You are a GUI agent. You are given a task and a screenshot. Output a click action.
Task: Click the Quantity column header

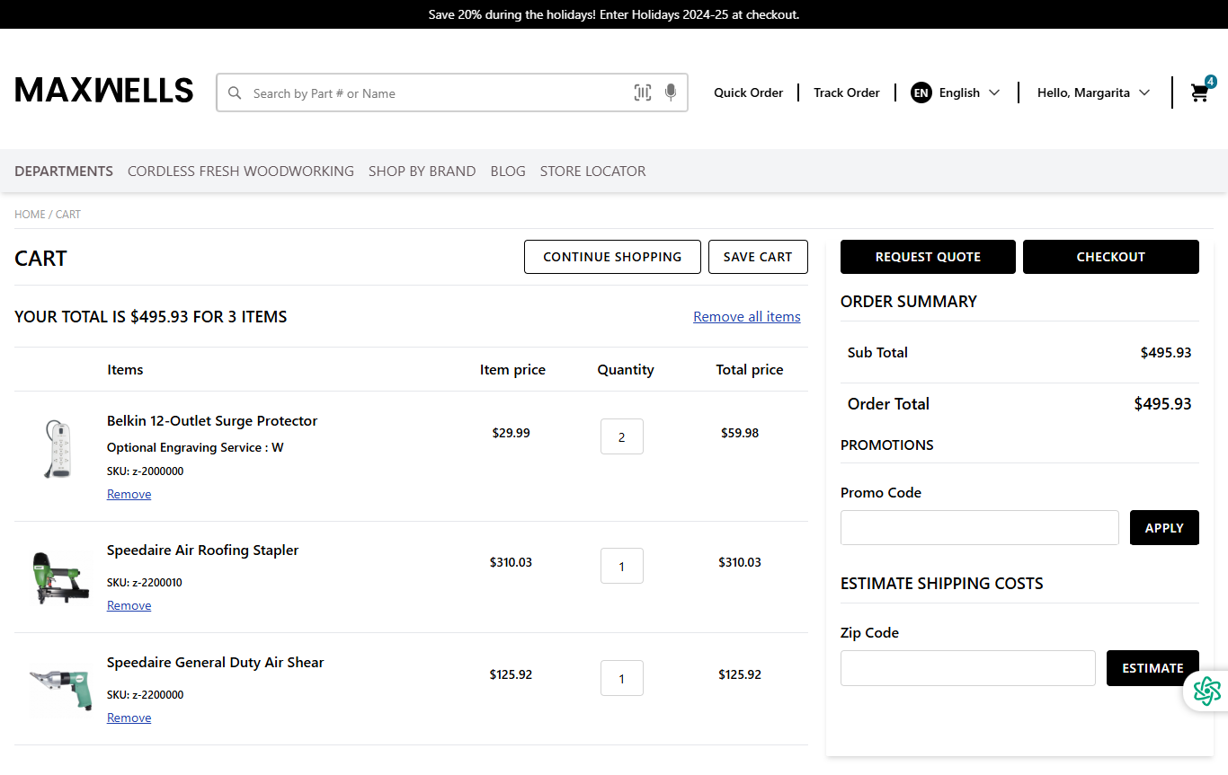pos(626,370)
